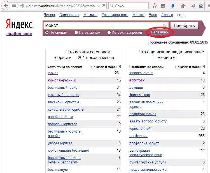The image size is (210, 173).
Task: Open the задать вопрос юристу link
Action: (x=148, y=121)
